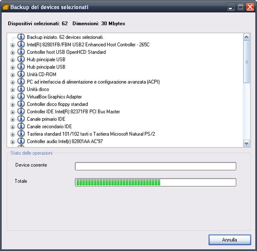Select 'Unità CD-ROM' row text
Image resolution: width=257 pixels, height=251 pixels.
coord(42,74)
